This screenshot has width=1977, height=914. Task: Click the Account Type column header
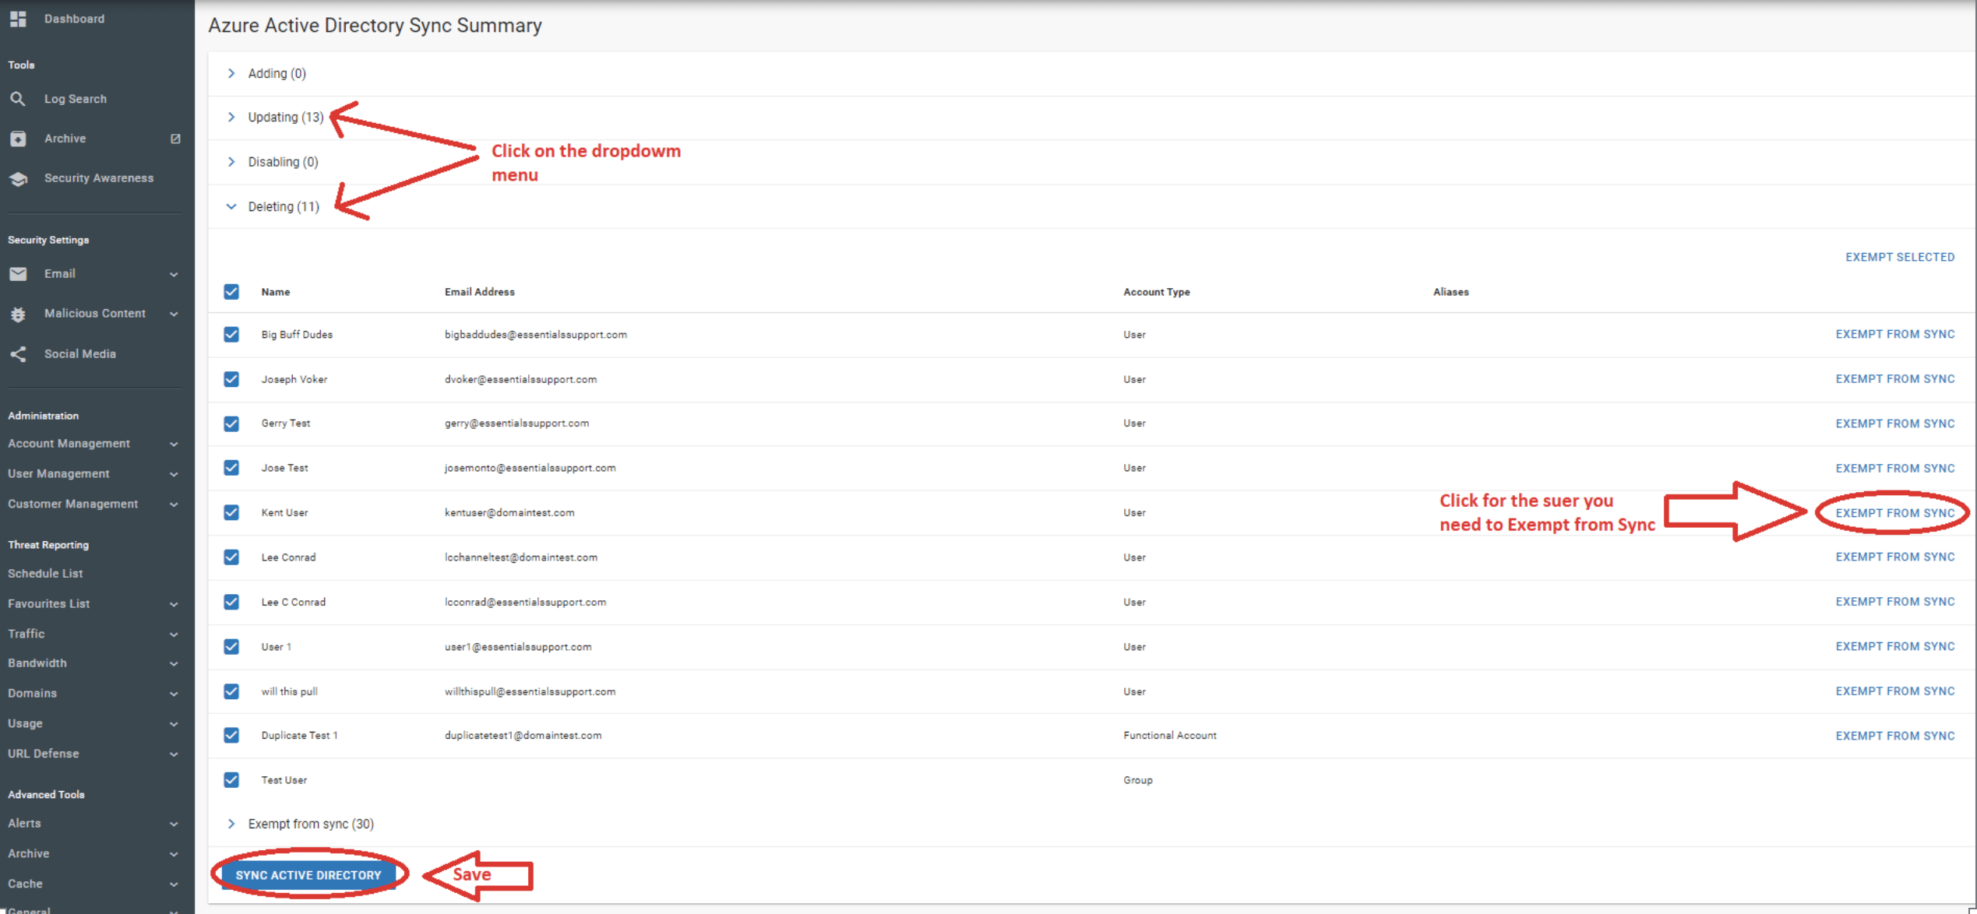point(1157,292)
